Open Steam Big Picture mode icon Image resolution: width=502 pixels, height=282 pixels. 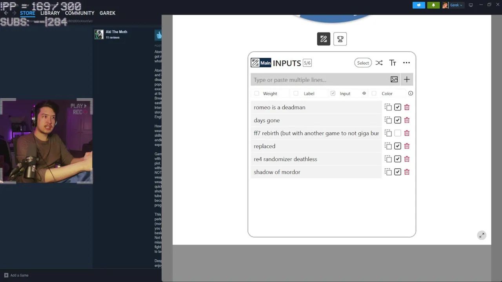point(471,5)
